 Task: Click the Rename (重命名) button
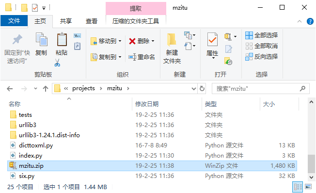click(x=142, y=57)
